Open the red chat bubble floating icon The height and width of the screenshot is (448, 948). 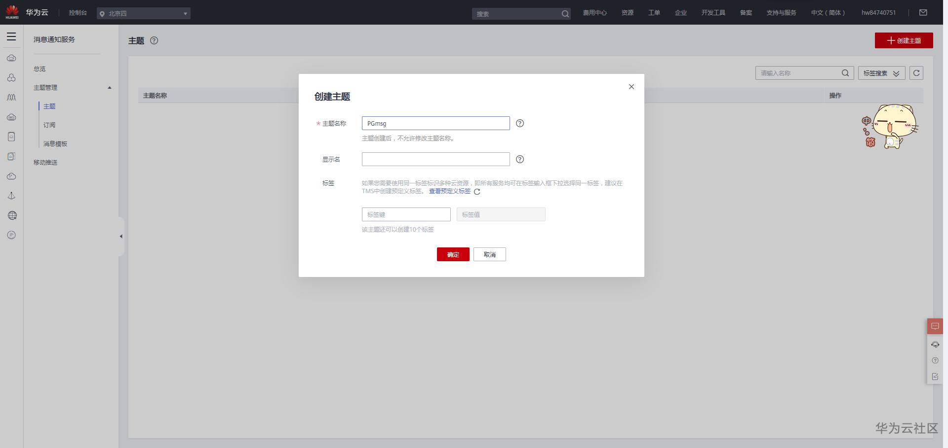coord(935,326)
